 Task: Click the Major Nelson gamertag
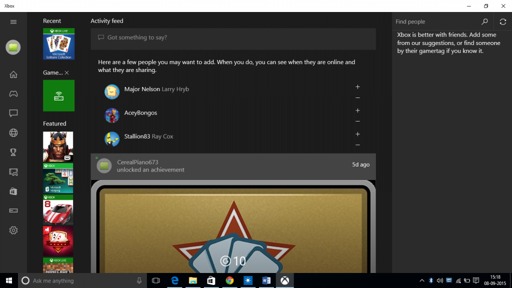(x=142, y=89)
